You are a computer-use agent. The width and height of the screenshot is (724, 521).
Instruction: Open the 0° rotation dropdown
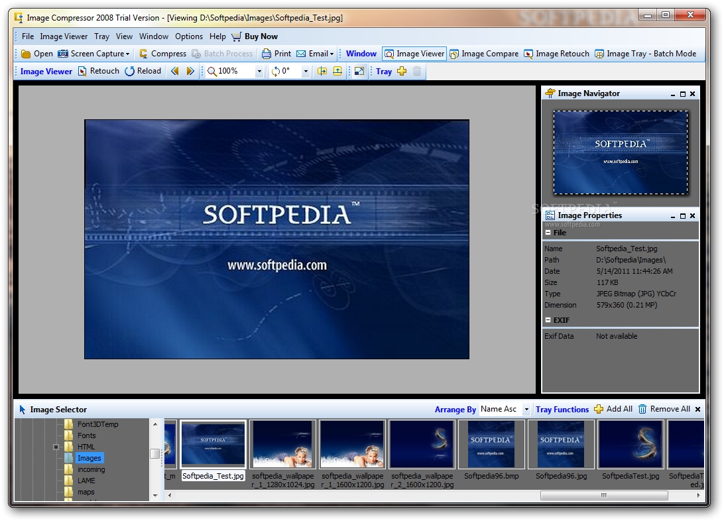(305, 72)
